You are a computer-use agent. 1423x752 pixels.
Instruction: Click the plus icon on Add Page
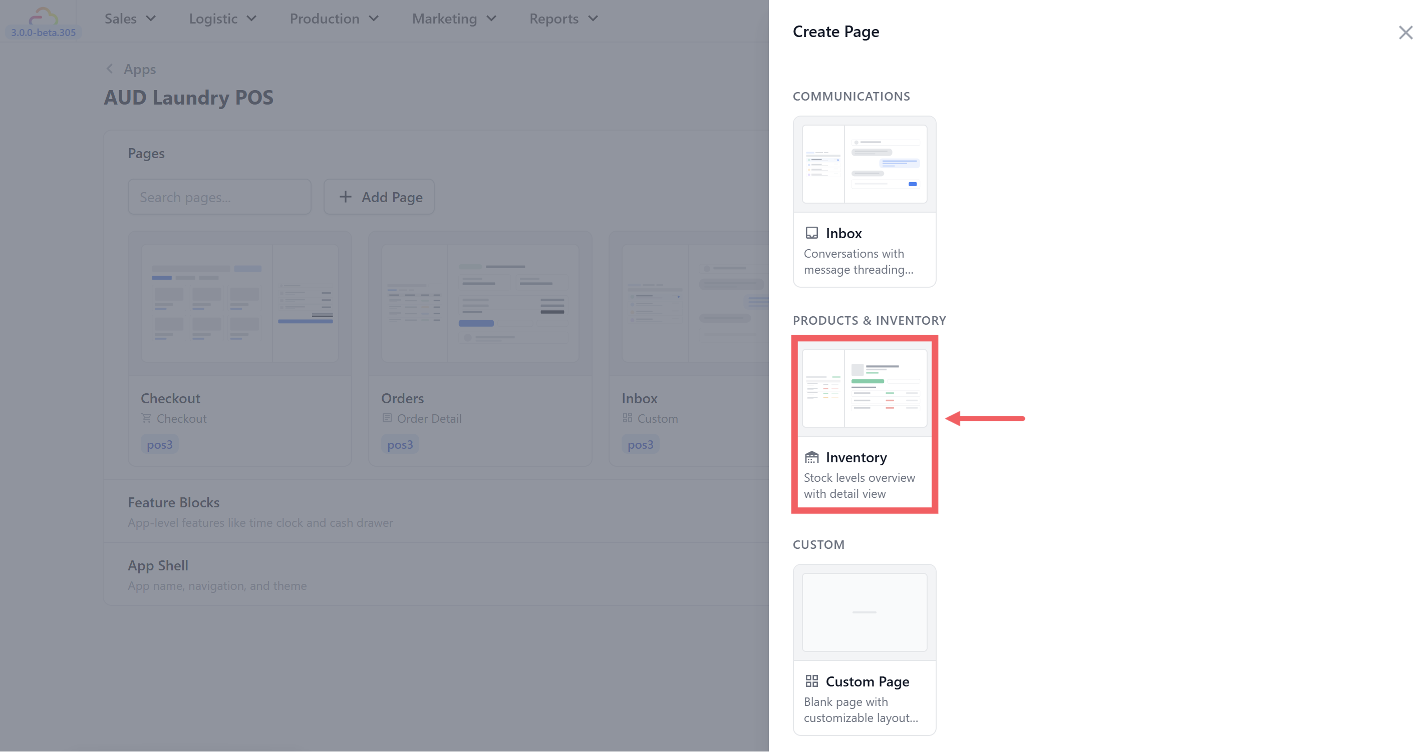[x=345, y=197]
